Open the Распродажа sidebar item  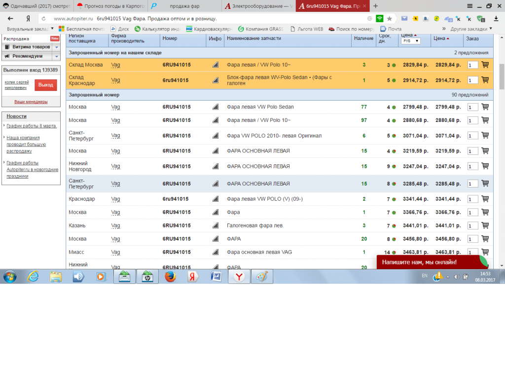click(x=16, y=38)
